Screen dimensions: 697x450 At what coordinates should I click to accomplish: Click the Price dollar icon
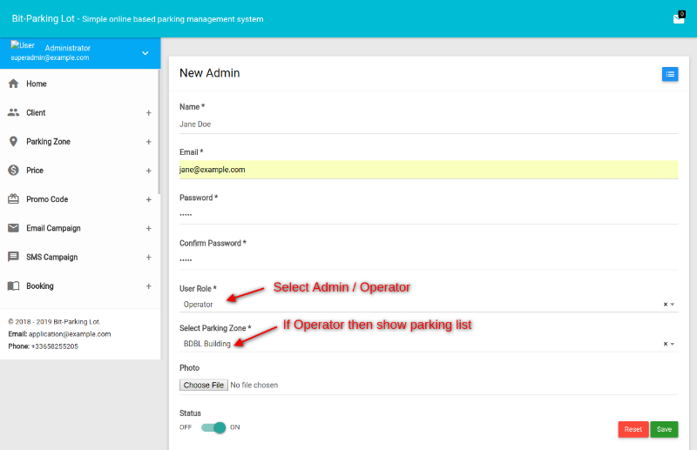click(x=13, y=171)
